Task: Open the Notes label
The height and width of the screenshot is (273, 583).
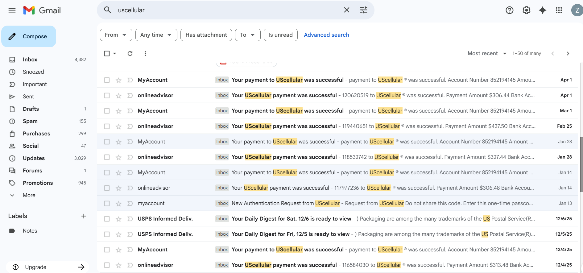Action: [x=30, y=231]
